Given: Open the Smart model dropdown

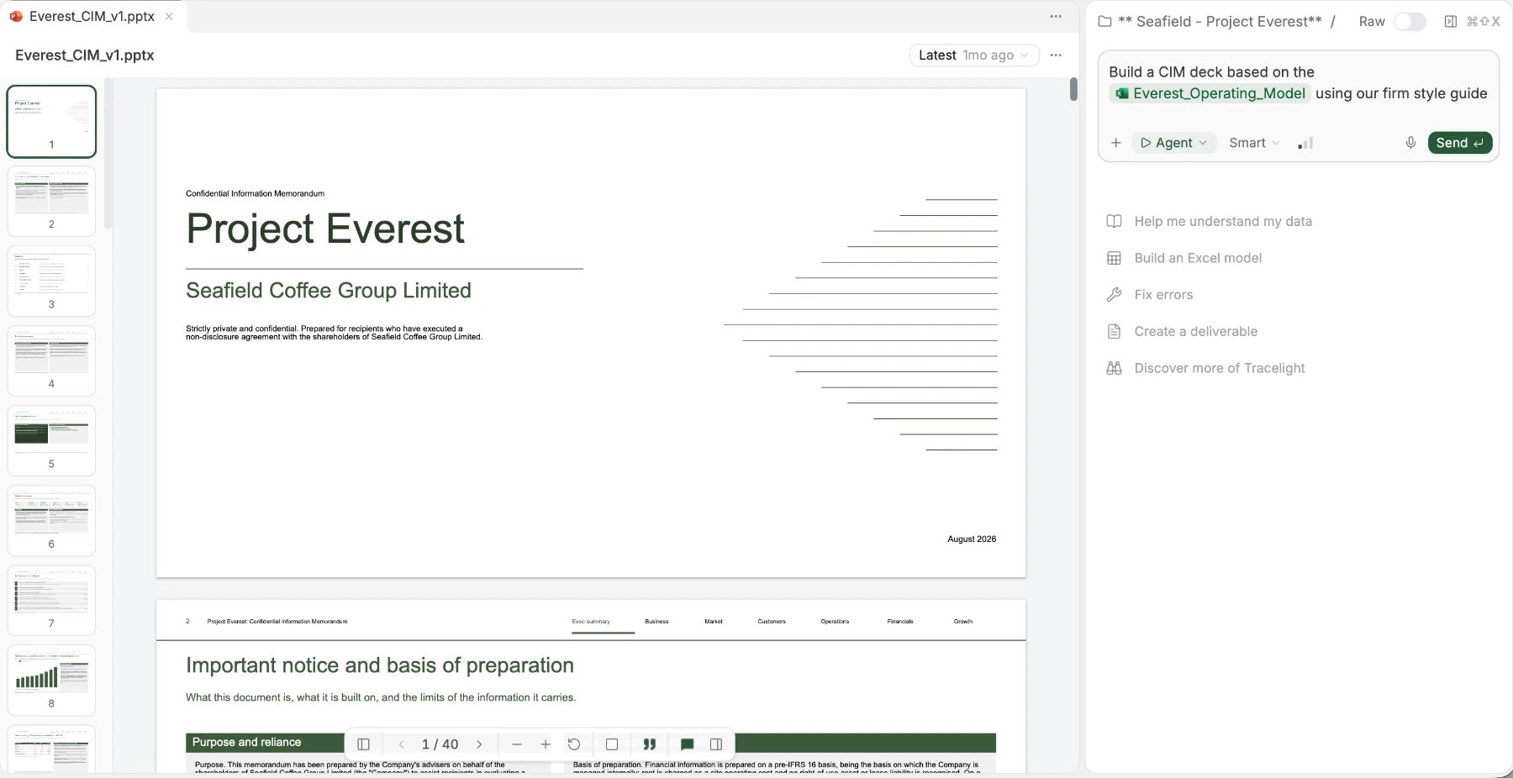Looking at the screenshot, I should tap(1254, 143).
